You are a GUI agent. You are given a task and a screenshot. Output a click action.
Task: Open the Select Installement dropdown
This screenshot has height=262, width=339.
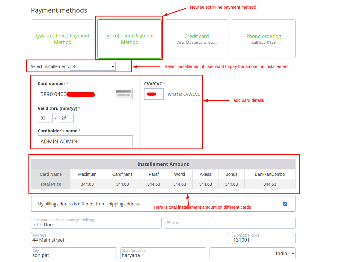[x=93, y=66]
